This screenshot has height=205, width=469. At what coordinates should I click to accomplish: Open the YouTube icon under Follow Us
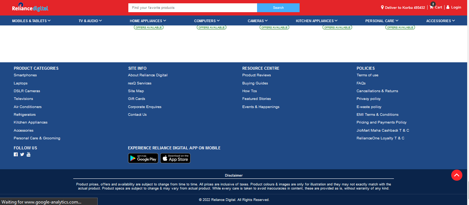point(28,154)
